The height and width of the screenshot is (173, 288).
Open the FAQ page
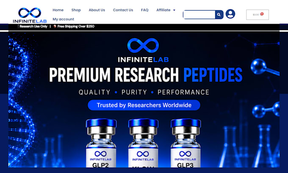(144, 10)
